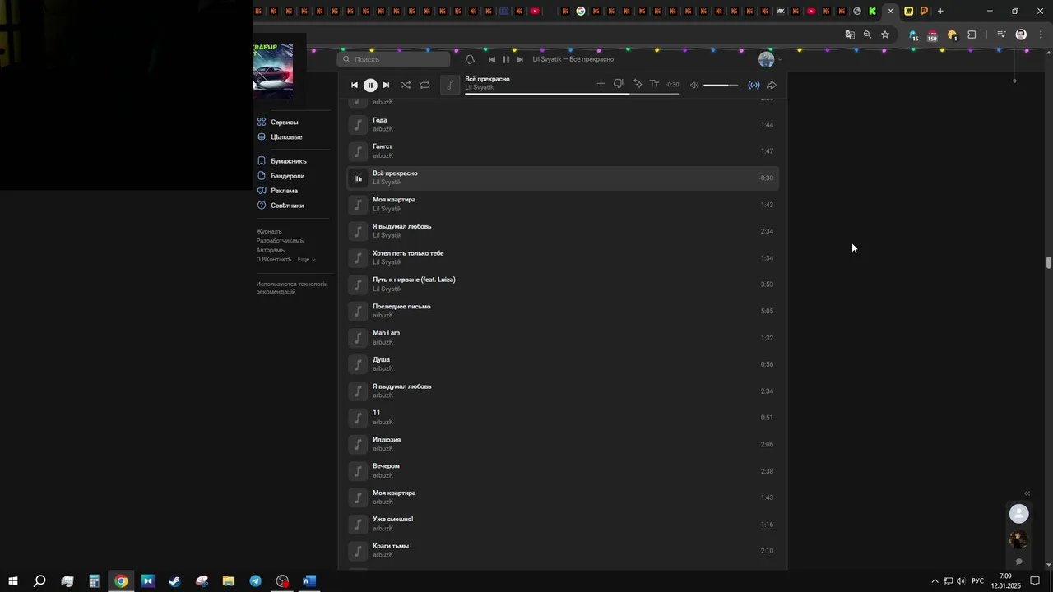Open Word from the taskbar
The height and width of the screenshot is (592, 1053).
(x=309, y=580)
